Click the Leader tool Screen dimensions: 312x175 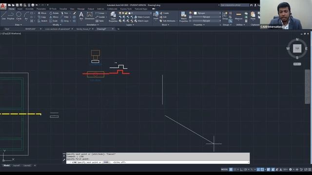click(100, 17)
